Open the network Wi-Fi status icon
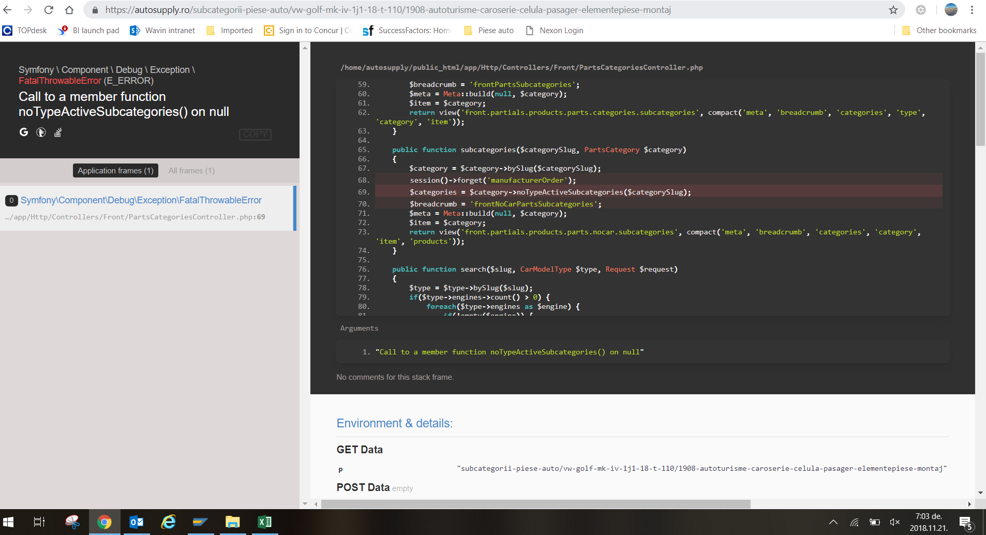This screenshot has height=535, width=986. [855, 522]
